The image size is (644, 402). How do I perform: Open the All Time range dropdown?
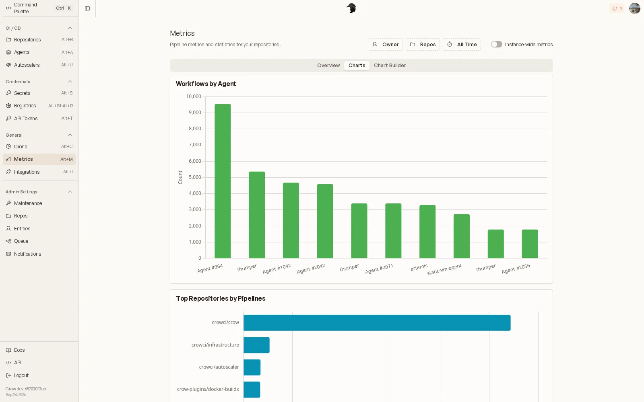(x=462, y=45)
